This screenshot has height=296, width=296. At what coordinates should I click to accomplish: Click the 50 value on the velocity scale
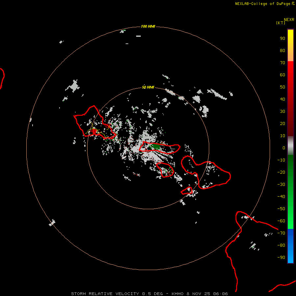pos(283,87)
